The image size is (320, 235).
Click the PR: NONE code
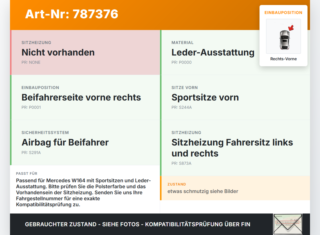coord(31,62)
